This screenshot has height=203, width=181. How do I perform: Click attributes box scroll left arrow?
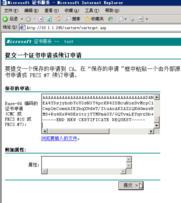(45, 171)
